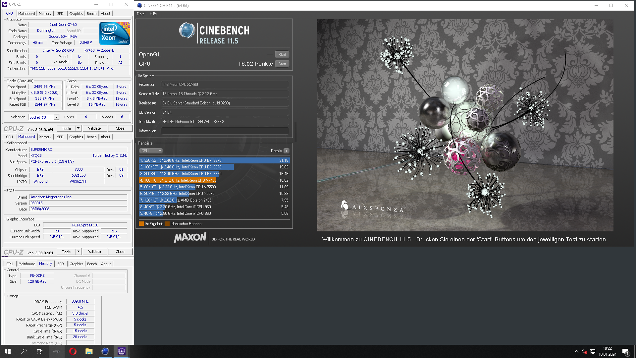Open File Explorer from taskbar
This screenshot has width=636, height=358.
tap(89, 351)
